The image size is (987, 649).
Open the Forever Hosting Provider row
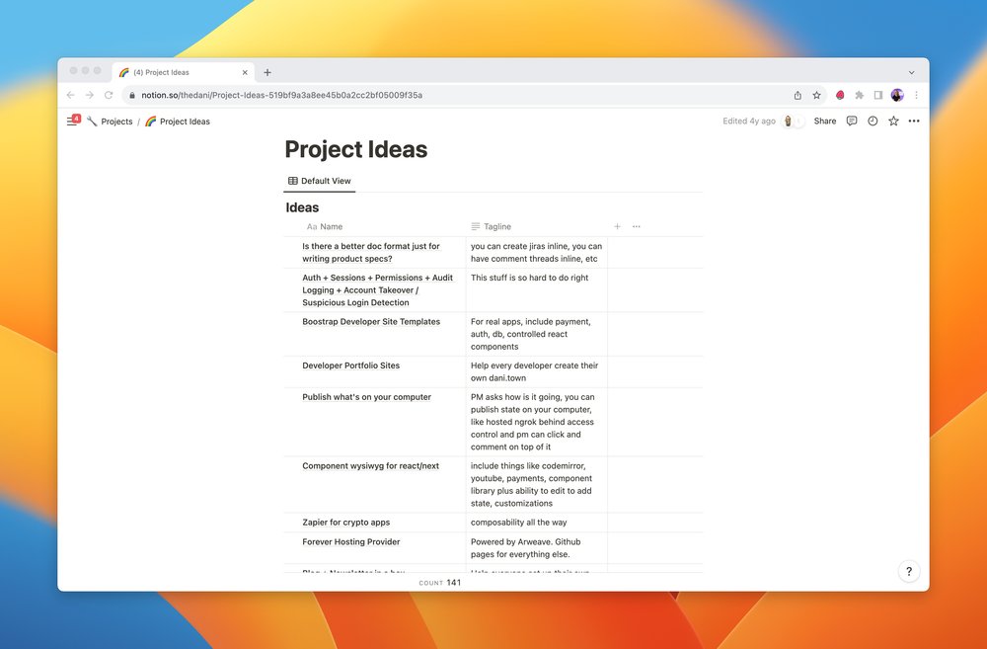350,542
